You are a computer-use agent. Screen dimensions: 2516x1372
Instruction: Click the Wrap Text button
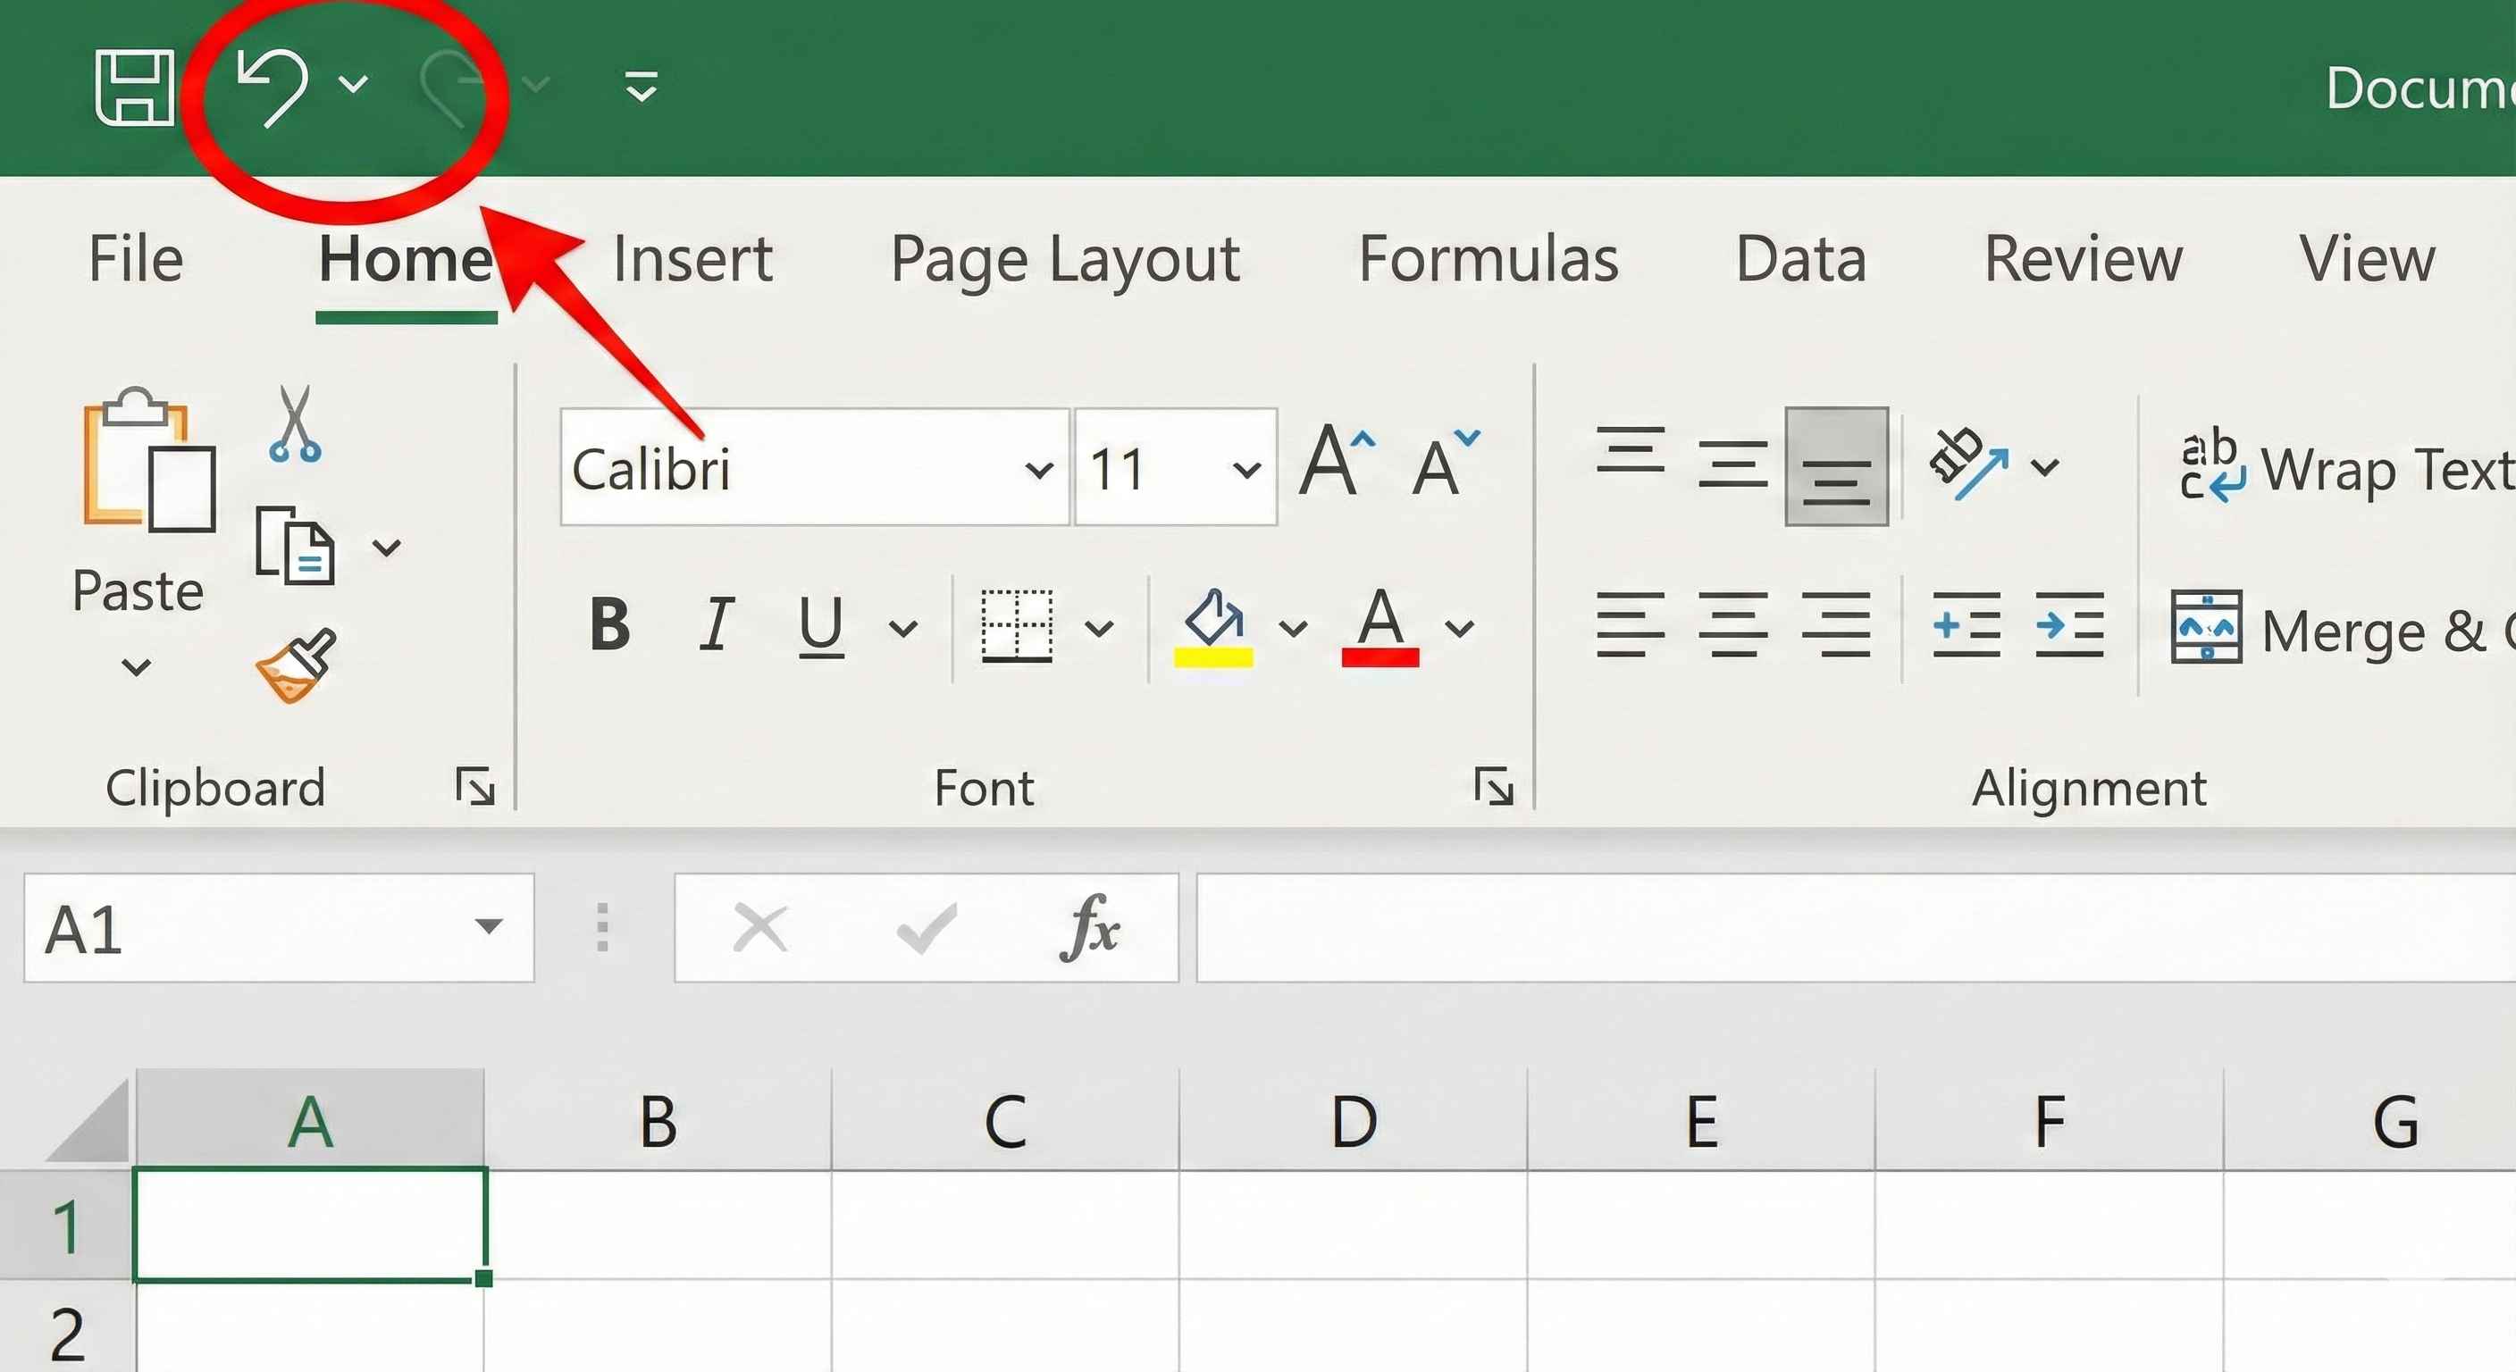coord(2344,469)
